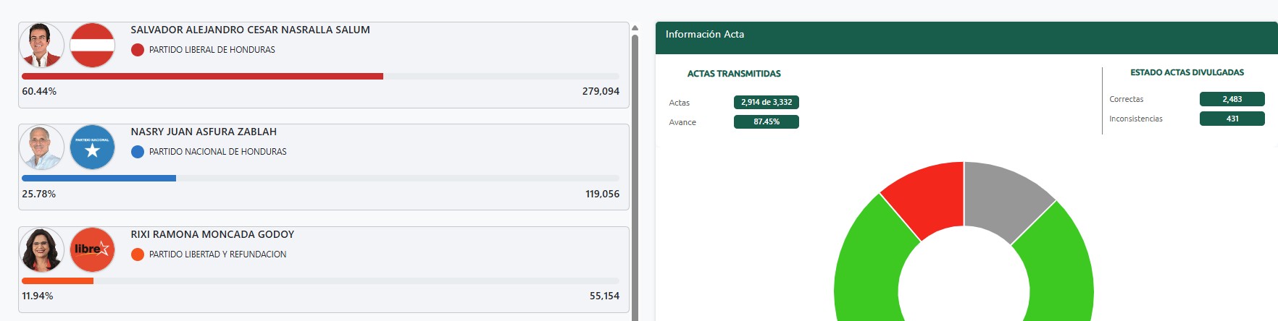The width and height of the screenshot is (1278, 321).
Task: Click the orange progress bar for Moncada
Action: pyautogui.click(x=57, y=281)
